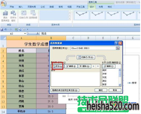Select 胡开 in axis labels list
The width and height of the screenshot is (141, 114).
(104, 70)
